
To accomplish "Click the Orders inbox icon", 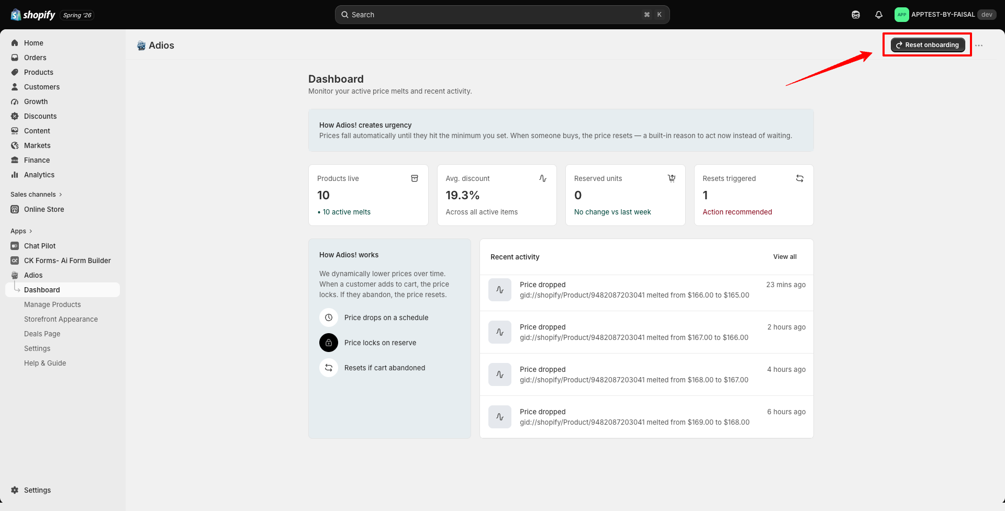I will (15, 58).
